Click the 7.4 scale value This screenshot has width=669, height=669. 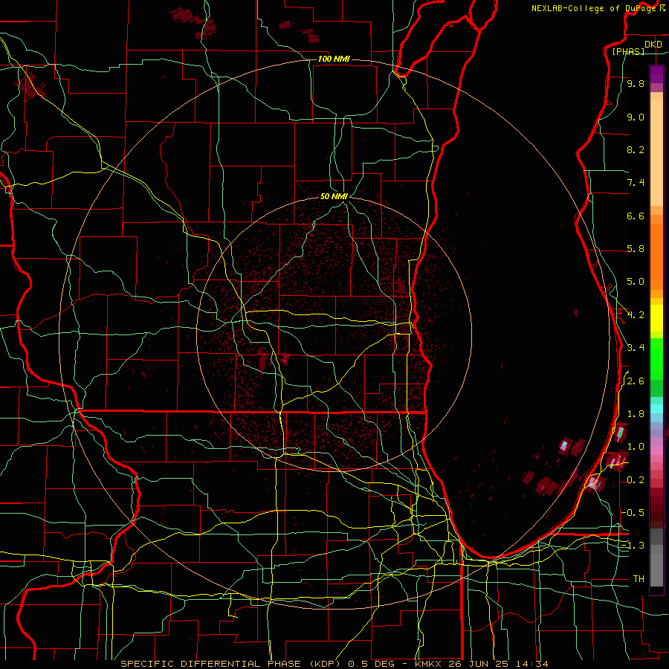click(636, 183)
